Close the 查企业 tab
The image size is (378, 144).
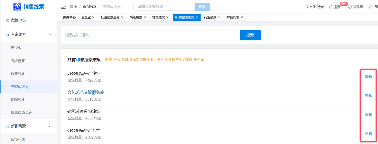pyautogui.click(x=93, y=18)
